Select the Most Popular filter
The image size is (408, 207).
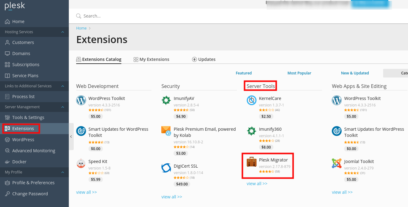tap(299, 73)
